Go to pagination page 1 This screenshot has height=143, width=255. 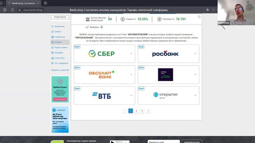click(131, 111)
